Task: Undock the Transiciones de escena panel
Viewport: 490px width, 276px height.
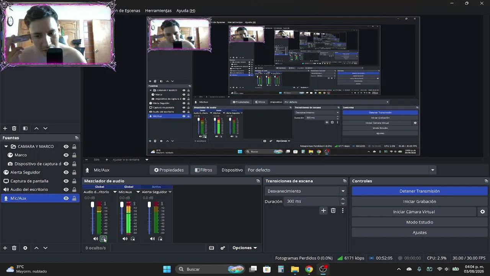Action: pos(345,181)
